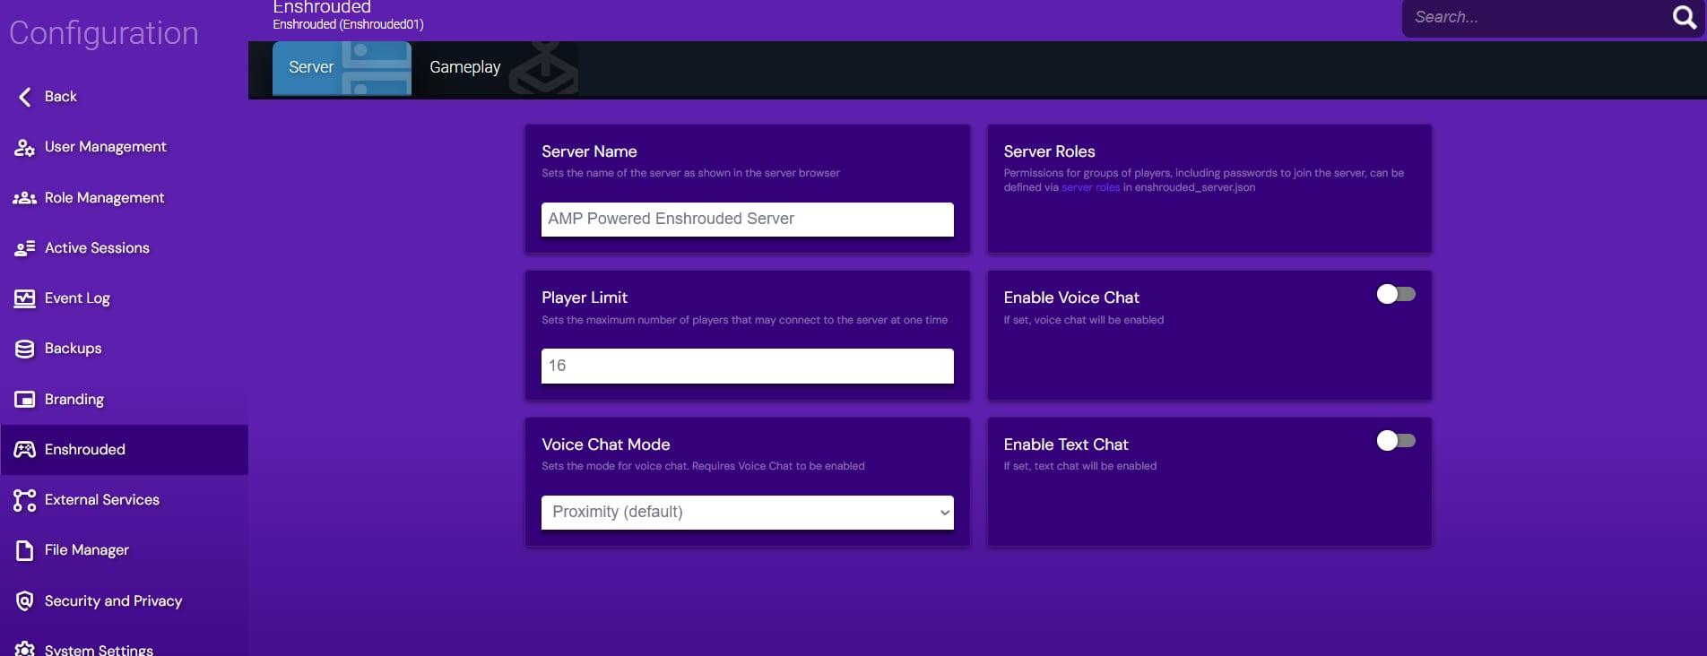
Task: Open Security and Privacy settings
Action: 125,601
